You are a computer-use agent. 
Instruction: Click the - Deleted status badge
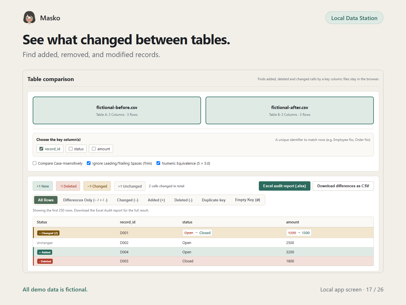point(45,261)
